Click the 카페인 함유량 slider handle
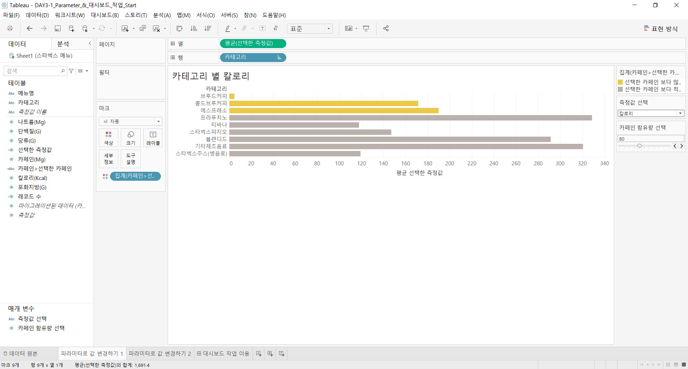Image resolution: width=688 pixels, height=369 pixels. pos(639,146)
